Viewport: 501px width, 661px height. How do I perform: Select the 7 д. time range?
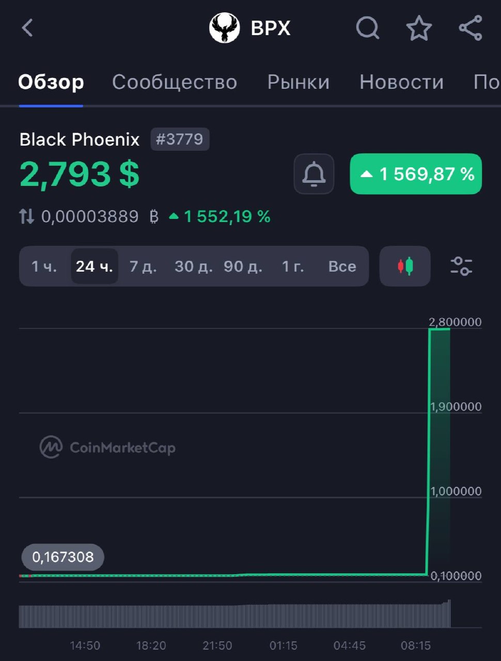pyautogui.click(x=143, y=266)
